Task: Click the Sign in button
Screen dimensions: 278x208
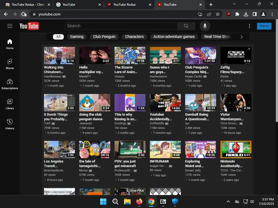Action: click(x=264, y=26)
